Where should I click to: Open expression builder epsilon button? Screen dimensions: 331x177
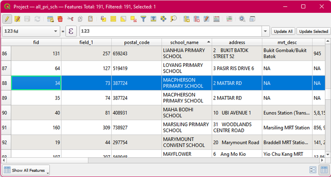[x=72, y=31]
